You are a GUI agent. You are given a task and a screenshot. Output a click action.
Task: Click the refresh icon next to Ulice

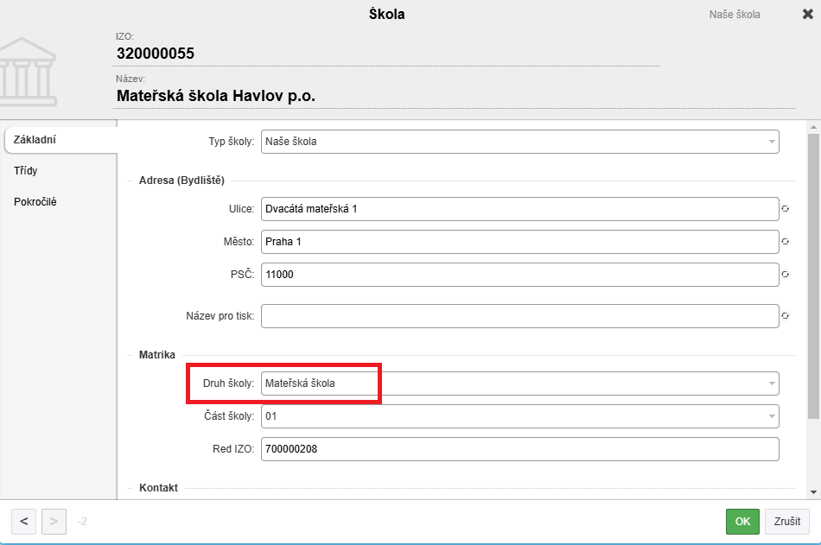785,209
